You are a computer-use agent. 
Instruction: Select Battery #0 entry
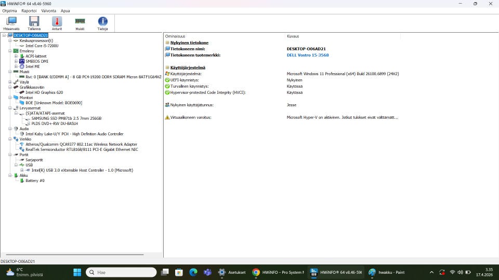[x=35, y=180]
